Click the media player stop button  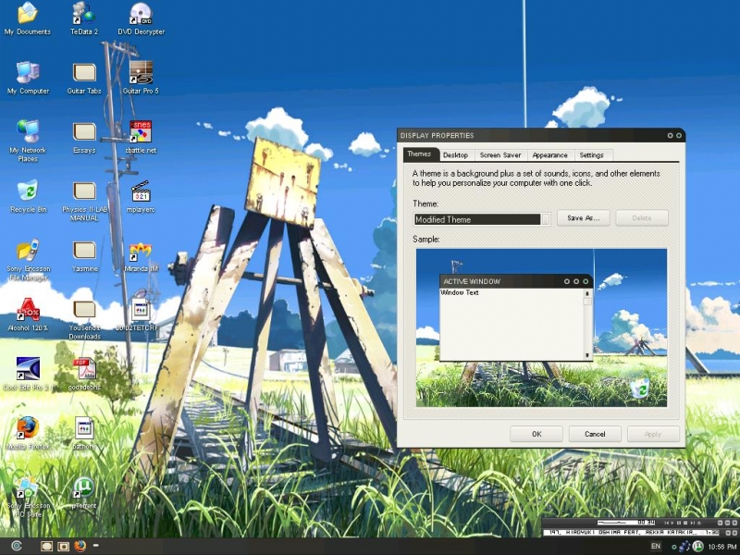685,523
